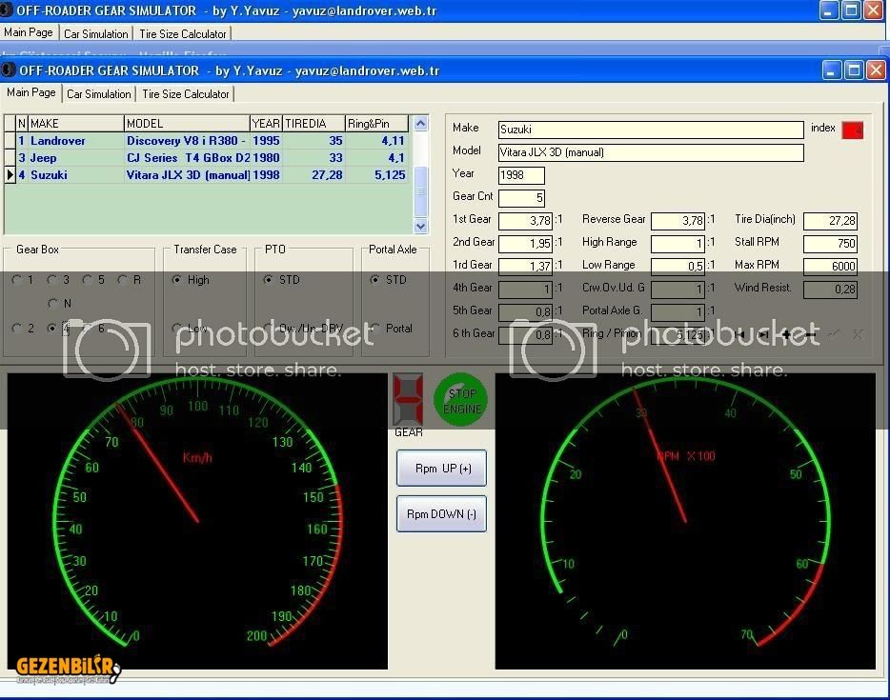
Task: Edit the Ring / Pinion field
Action: point(678,334)
